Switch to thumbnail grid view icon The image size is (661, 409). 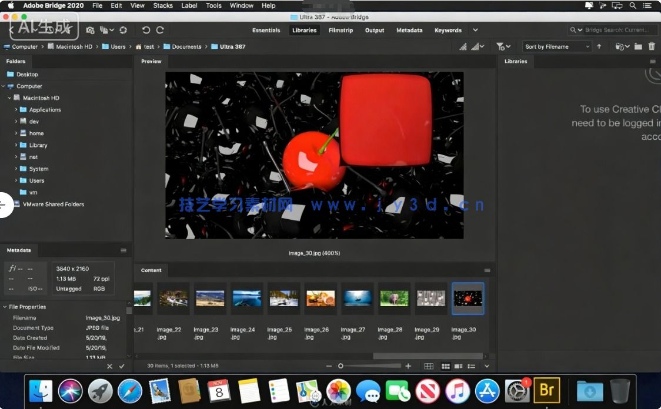pos(446,366)
